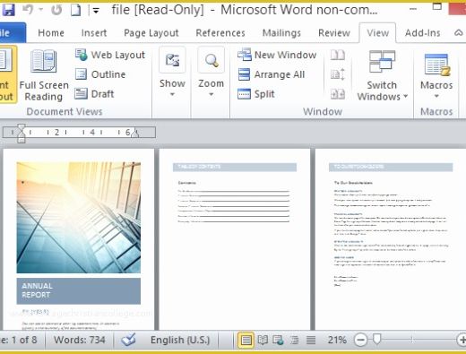Enable View Side by Side icon

338,55
